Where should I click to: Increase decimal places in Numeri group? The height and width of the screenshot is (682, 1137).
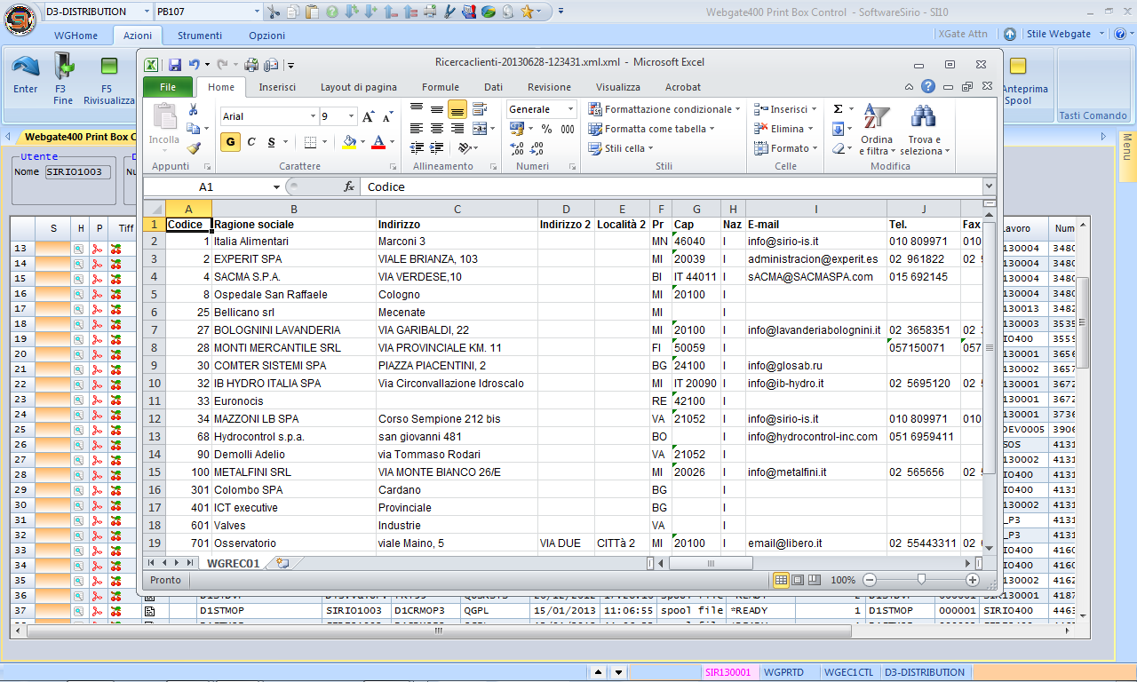(x=516, y=148)
